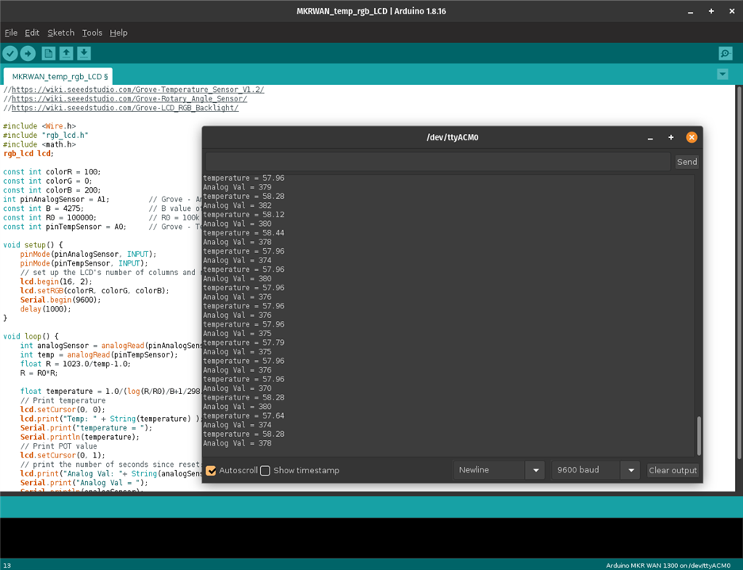Open the Tools menu
This screenshot has width=743, height=570.
coord(91,33)
